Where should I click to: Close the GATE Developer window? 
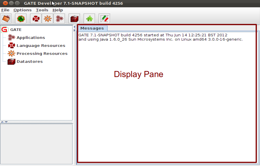coord(5,3)
